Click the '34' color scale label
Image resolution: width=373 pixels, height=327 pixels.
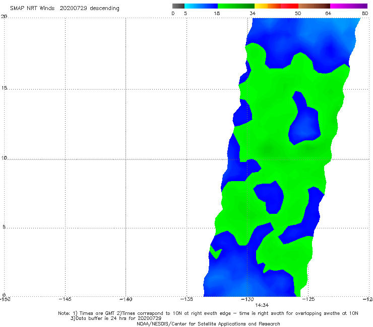(x=253, y=14)
